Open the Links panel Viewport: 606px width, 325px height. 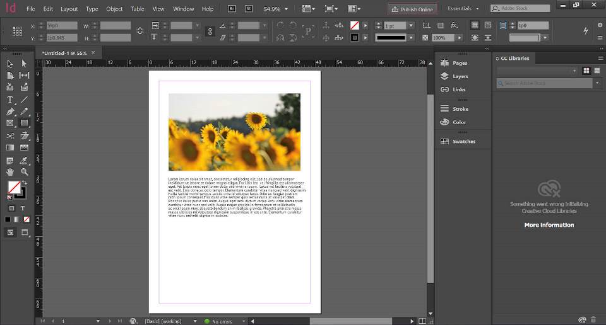tap(459, 89)
